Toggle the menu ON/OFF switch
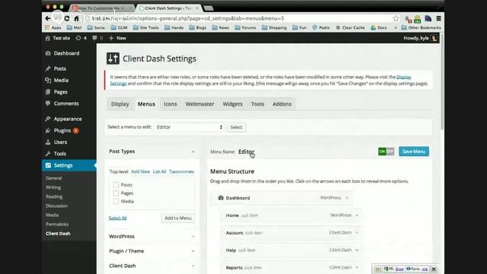 [386, 151]
